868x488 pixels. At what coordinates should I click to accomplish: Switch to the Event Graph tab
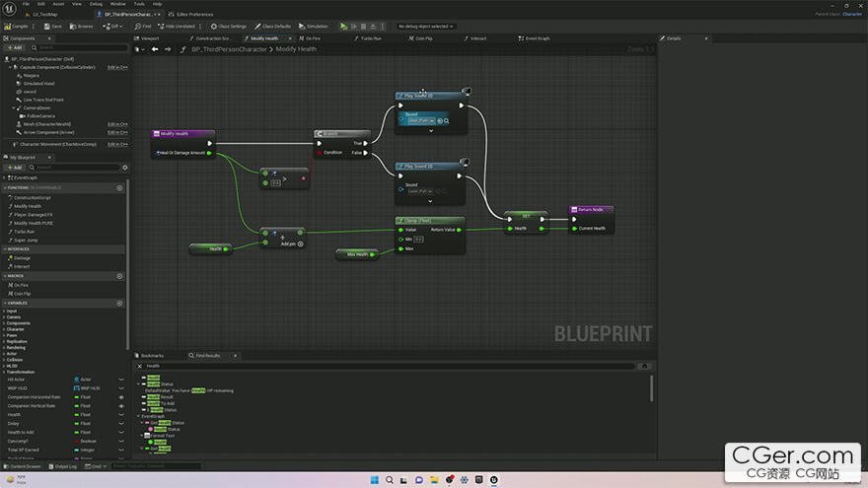click(535, 38)
